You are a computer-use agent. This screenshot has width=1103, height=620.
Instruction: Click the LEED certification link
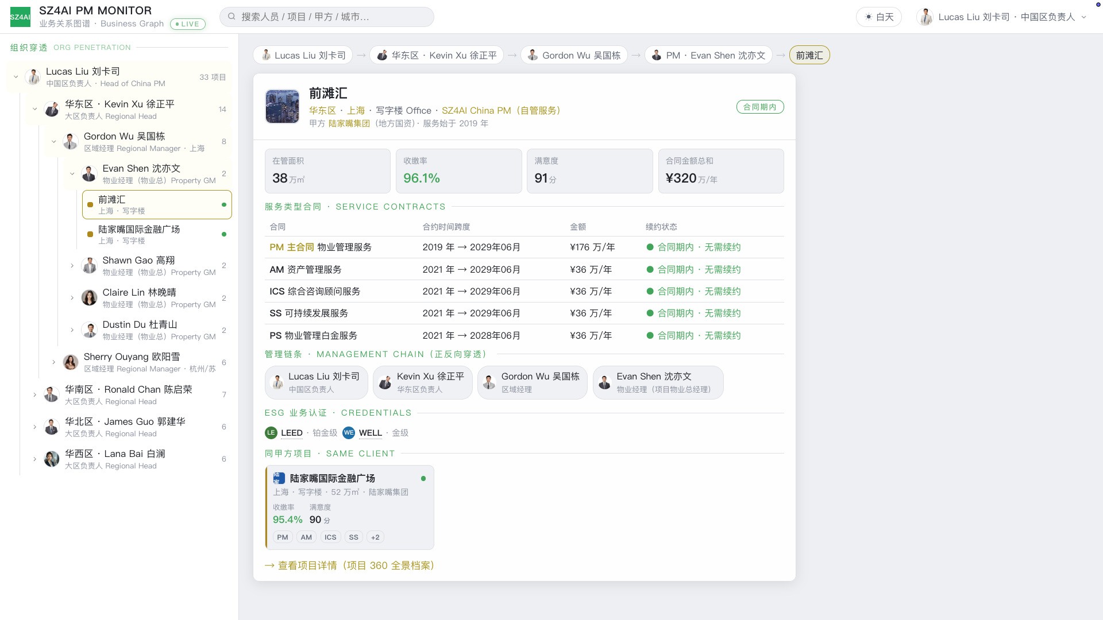tap(292, 433)
